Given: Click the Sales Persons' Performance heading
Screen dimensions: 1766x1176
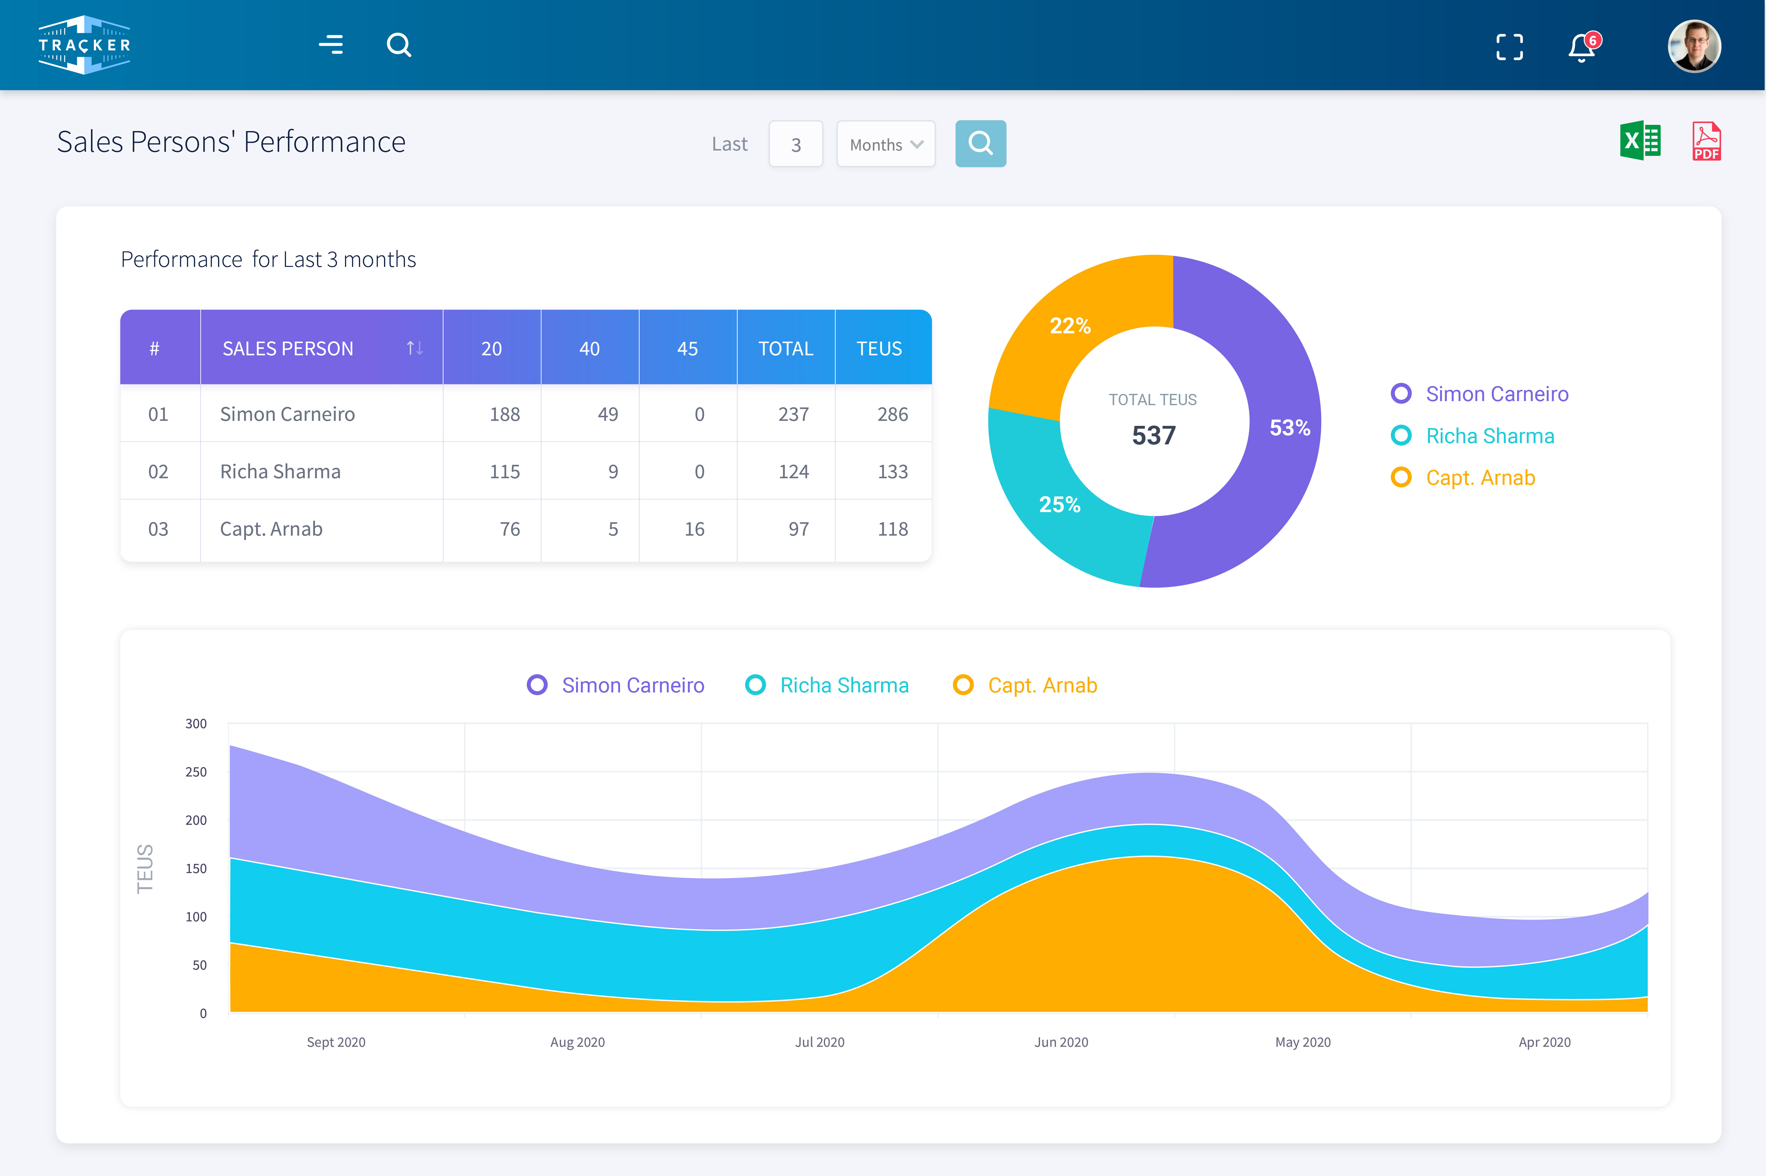Looking at the screenshot, I should click(x=231, y=142).
